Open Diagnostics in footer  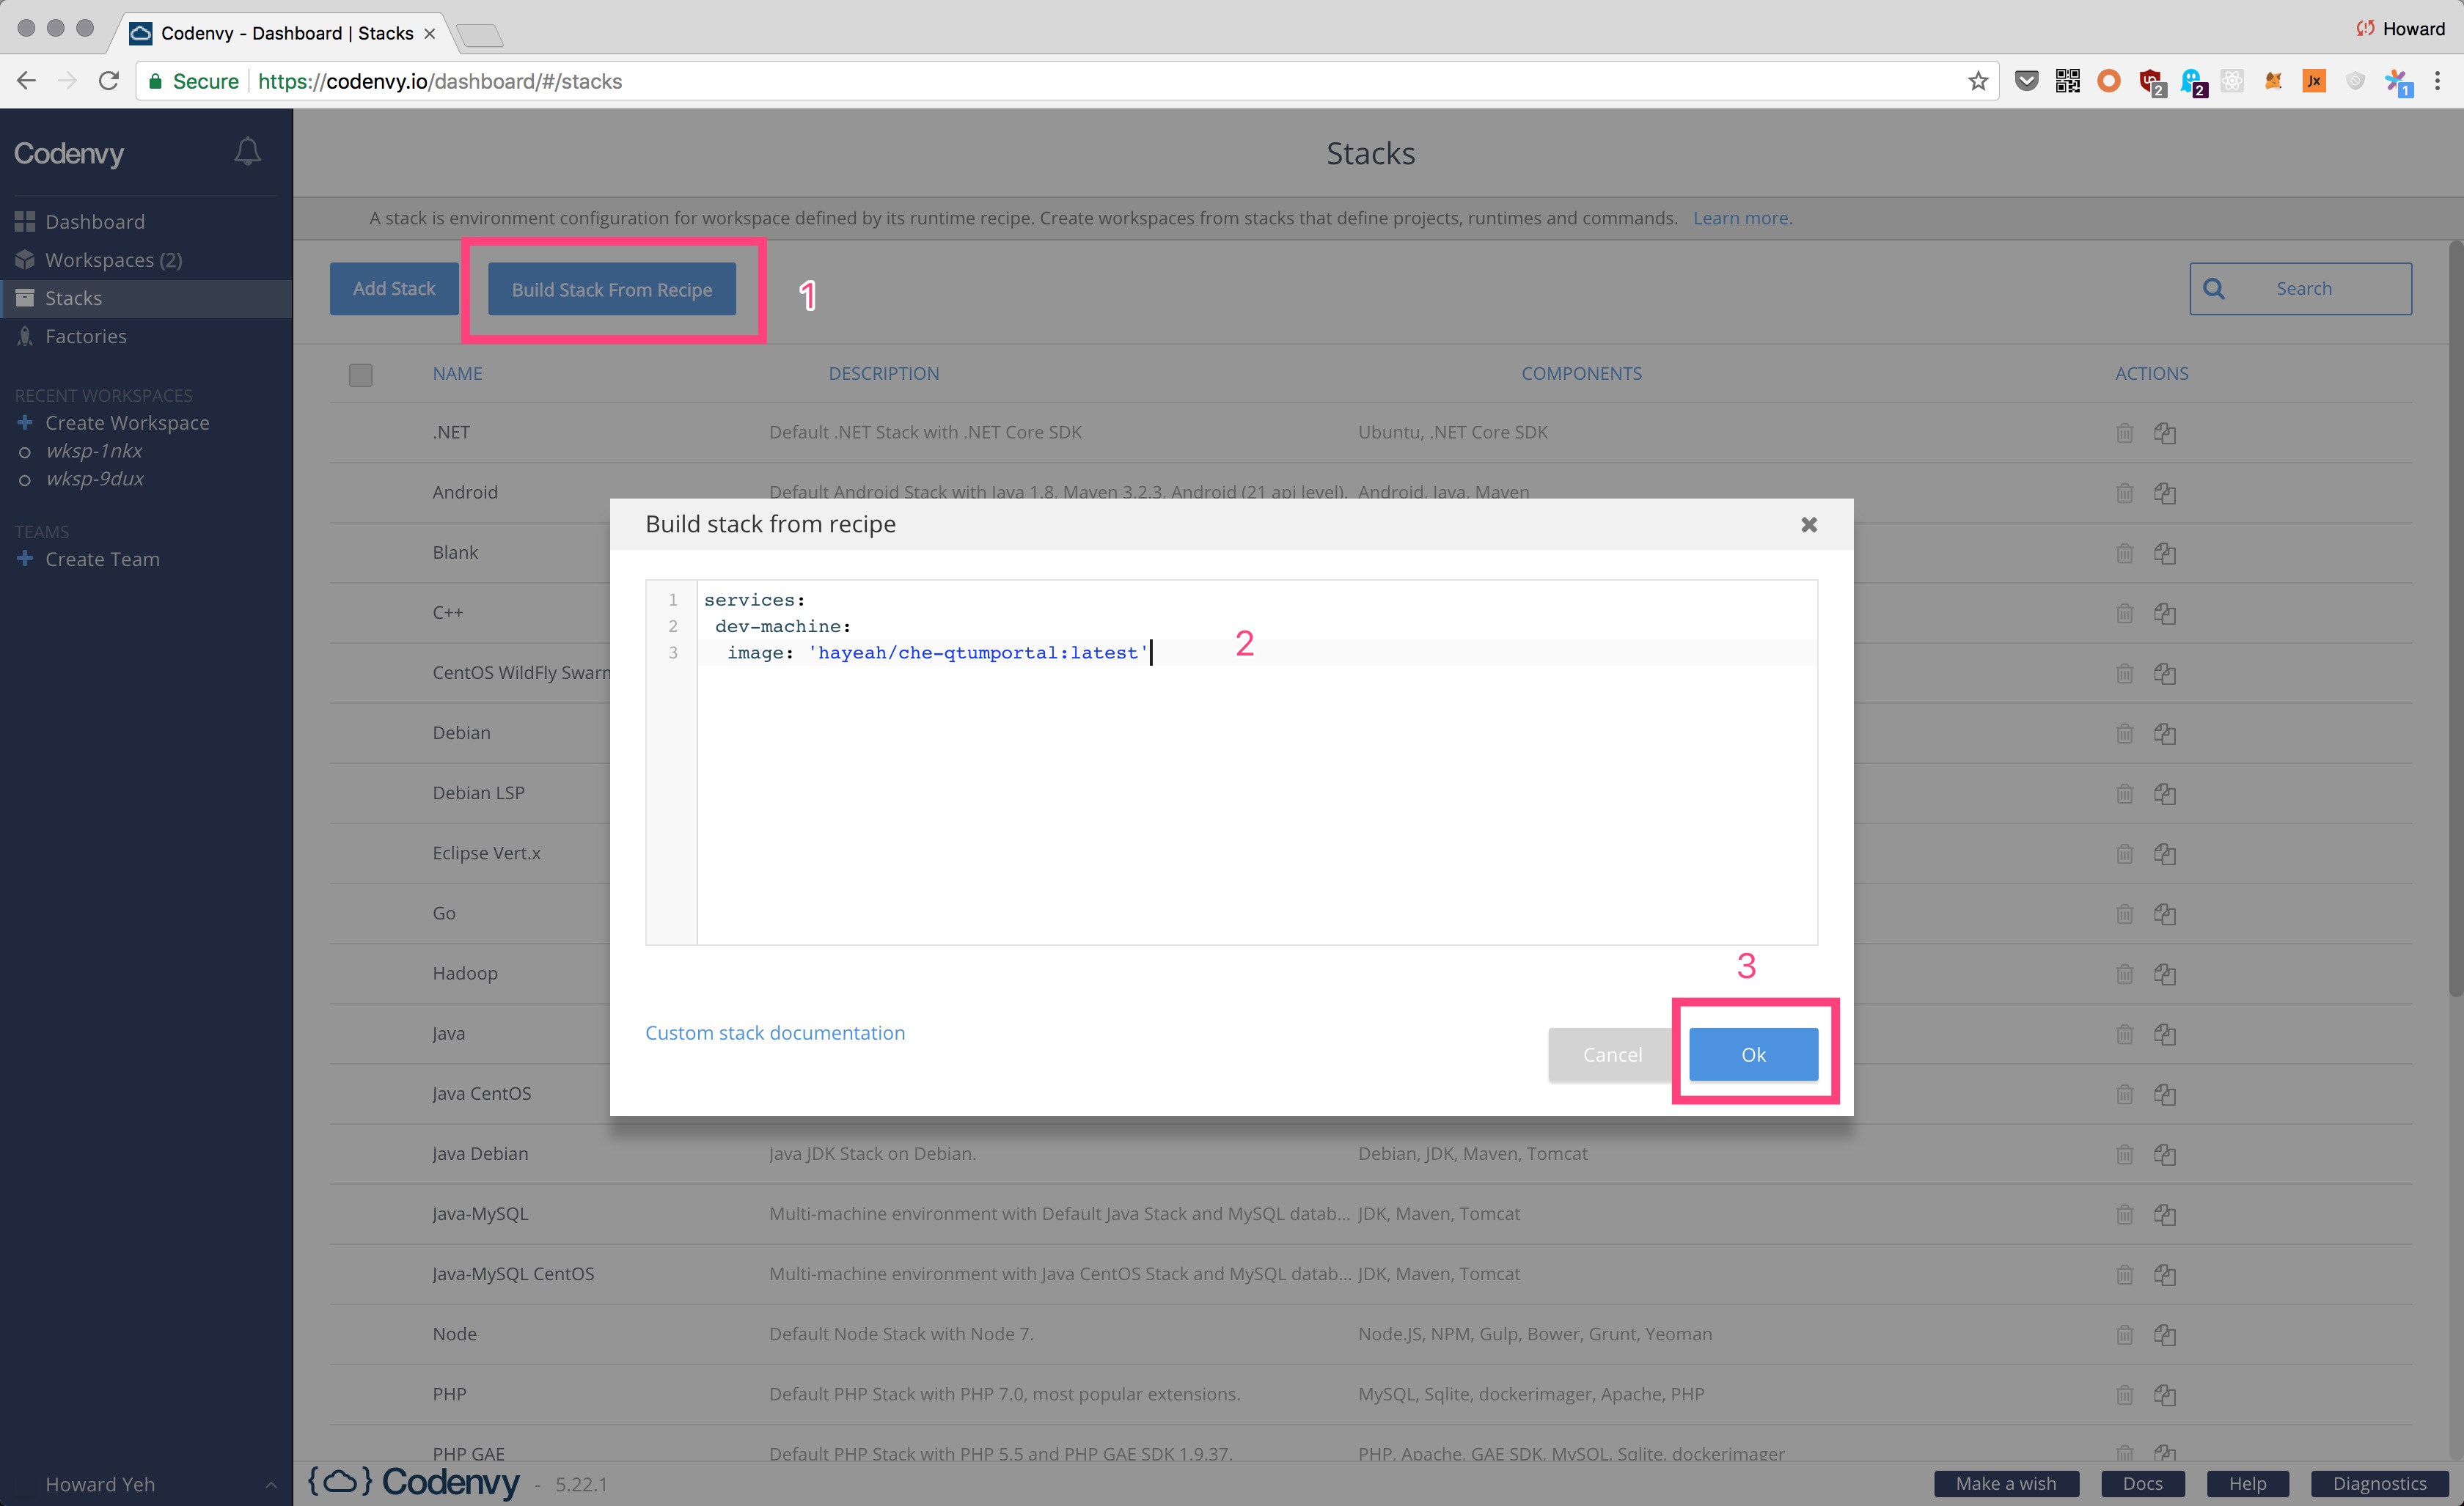tap(2379, 1483)
